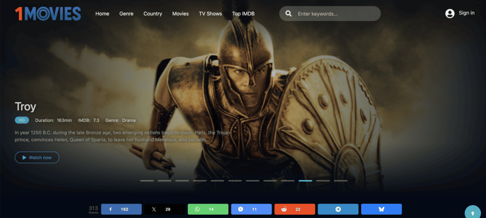This screenshot has width=486, height=218.
Task: Click the user profile avatar icon
Action: click(450, 13)
